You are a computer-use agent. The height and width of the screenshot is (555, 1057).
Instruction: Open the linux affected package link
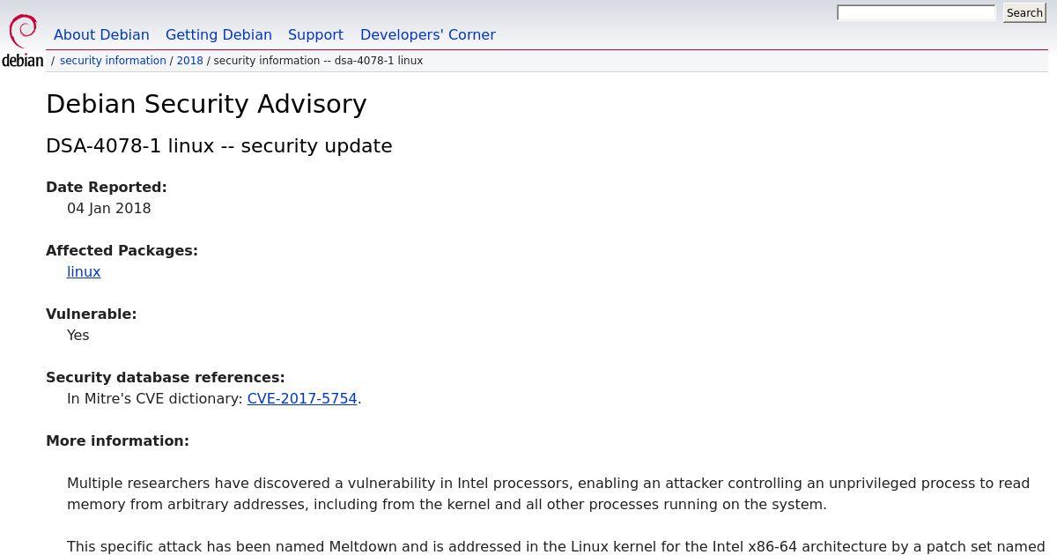coord(84,272)
